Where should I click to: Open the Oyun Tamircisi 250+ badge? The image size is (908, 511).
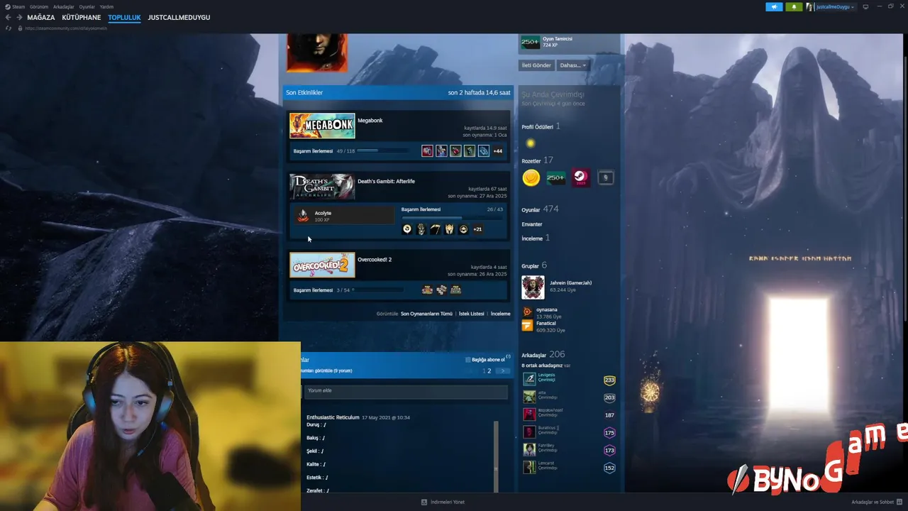click(x=531, y=43)
